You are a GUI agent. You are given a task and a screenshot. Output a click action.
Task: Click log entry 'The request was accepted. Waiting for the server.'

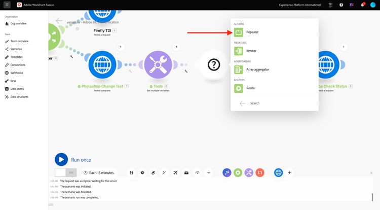89,181
